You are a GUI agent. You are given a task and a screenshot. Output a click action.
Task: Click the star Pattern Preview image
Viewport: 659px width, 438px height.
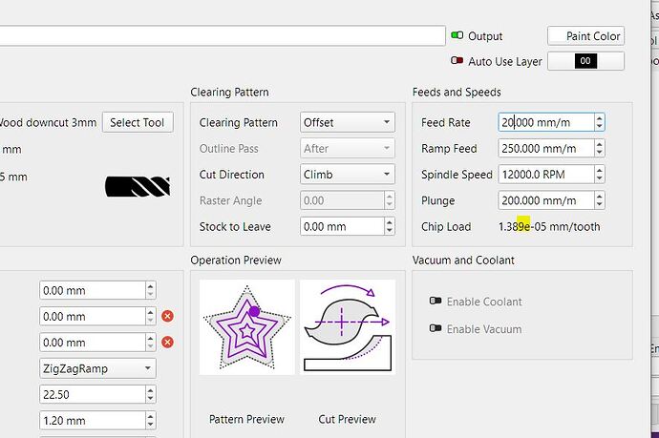click(246, 326)
